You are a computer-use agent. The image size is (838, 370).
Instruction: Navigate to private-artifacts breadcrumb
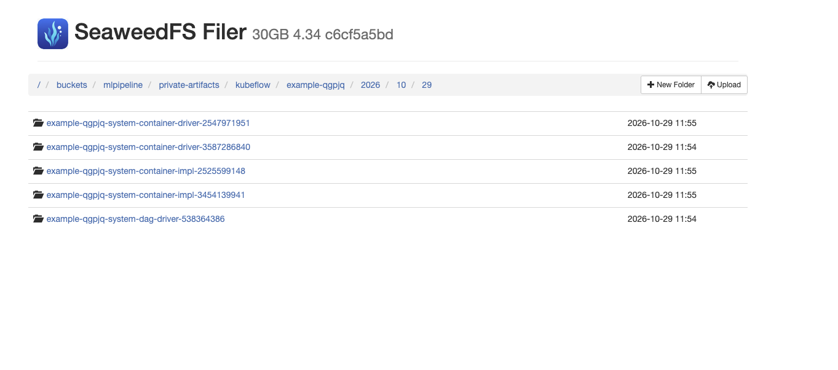[x=189, y=85]
